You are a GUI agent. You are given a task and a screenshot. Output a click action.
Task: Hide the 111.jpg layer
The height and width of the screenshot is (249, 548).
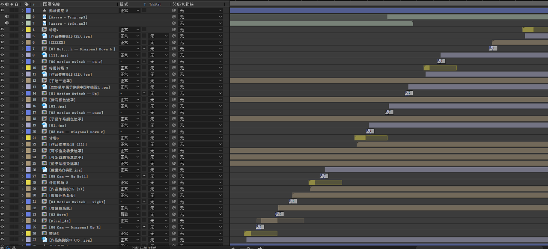pyautogui.click(x=2, y=55)
